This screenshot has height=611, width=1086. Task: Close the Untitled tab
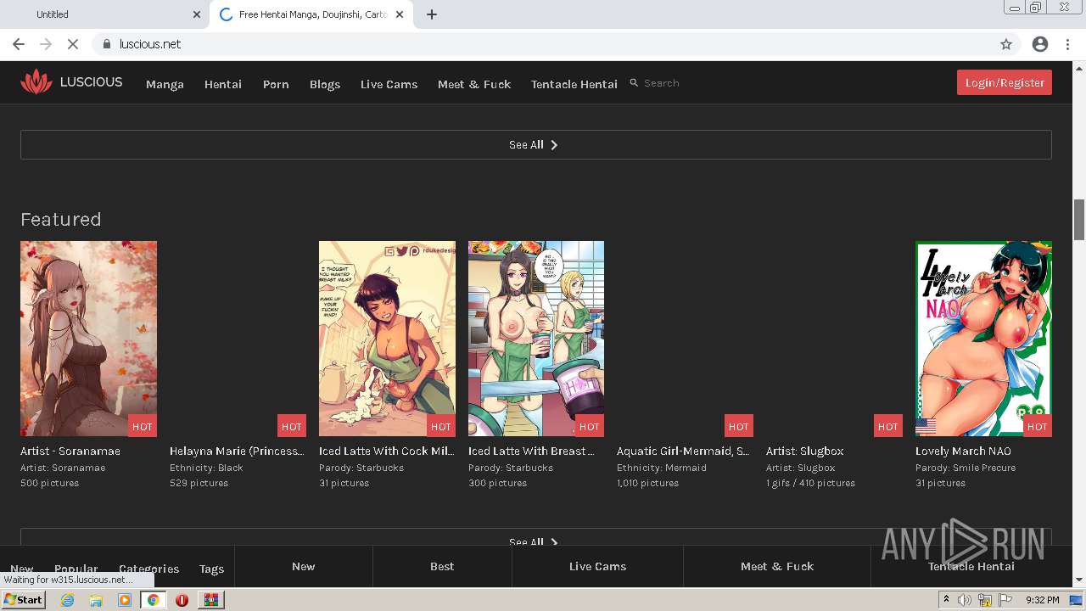pos(197,14)
